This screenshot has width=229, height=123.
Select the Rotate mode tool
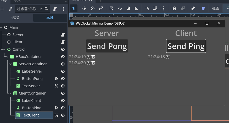click(x=92, y=8)
